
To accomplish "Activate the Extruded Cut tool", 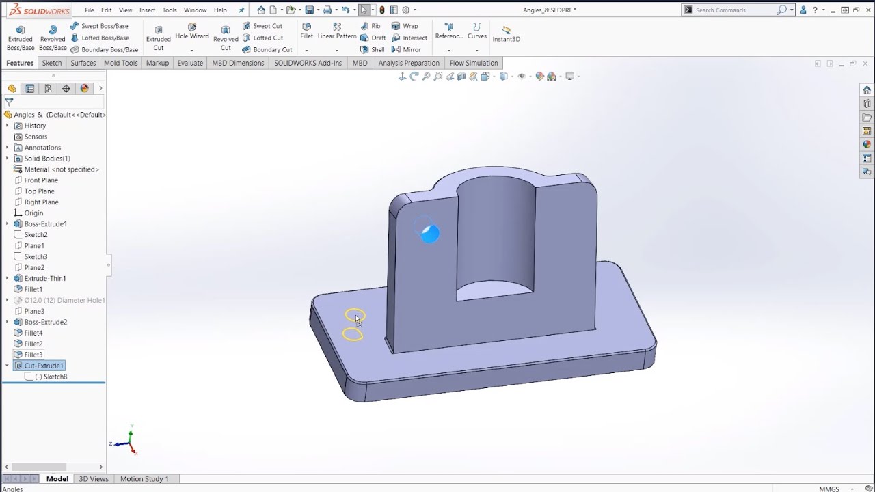I will tap(159, 38).
